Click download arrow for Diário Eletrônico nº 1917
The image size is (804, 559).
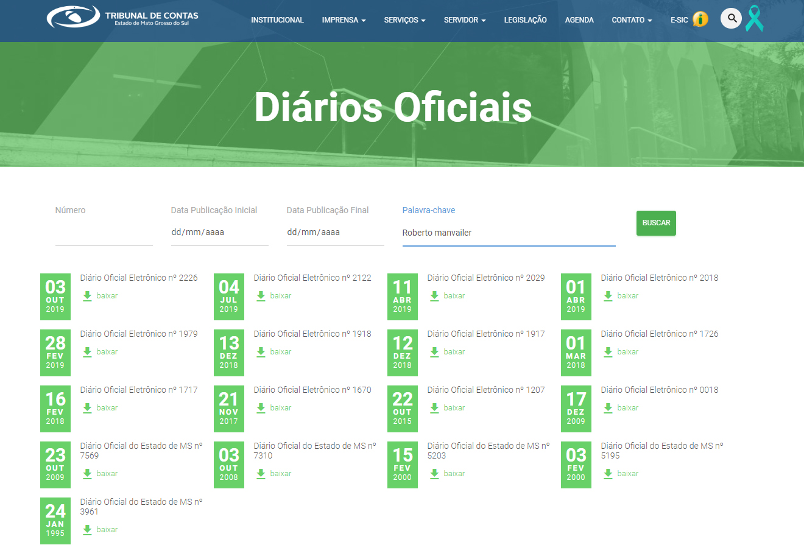click(434, 352)
